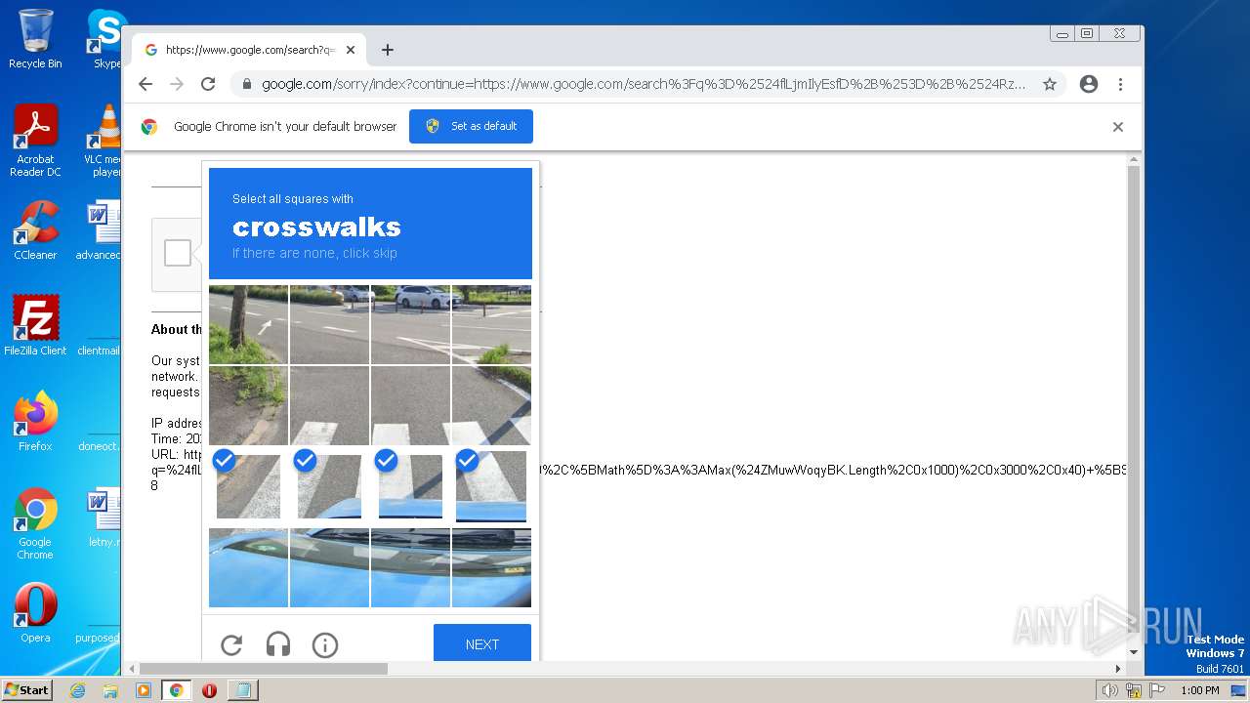Set Chrome as default browser
1250x703 pixels.
point(471,126)
